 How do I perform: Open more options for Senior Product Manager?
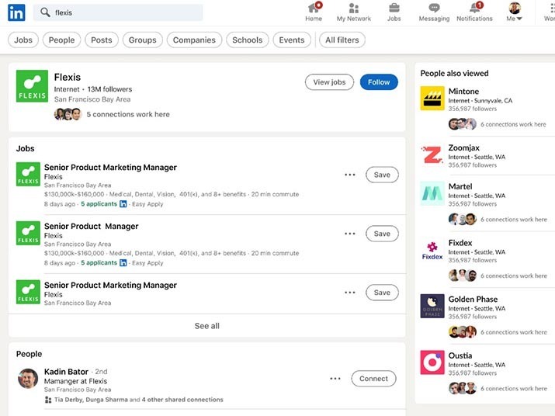(350, 234)
